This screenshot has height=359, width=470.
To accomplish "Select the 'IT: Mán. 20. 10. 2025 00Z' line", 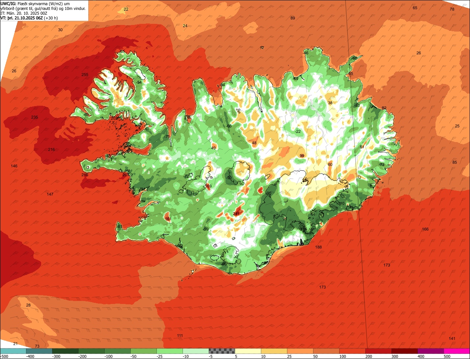I will [x=23, y=13].
